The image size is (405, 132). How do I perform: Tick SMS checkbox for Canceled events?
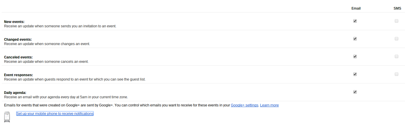[x=397, y=56]
